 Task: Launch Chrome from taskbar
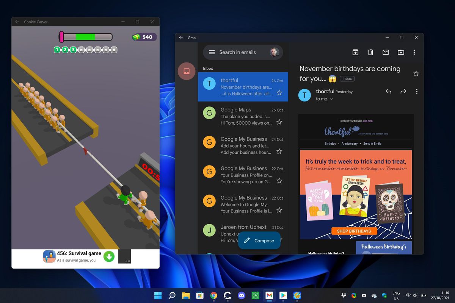tap(213, 295)
